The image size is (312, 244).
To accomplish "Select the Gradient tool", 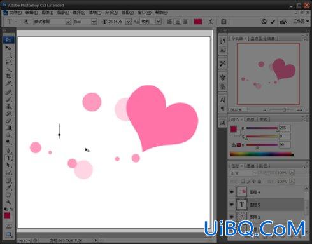I will click(x=9, y=128).
